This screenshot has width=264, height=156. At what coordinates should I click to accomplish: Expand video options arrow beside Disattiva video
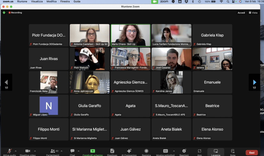(35, 151)
